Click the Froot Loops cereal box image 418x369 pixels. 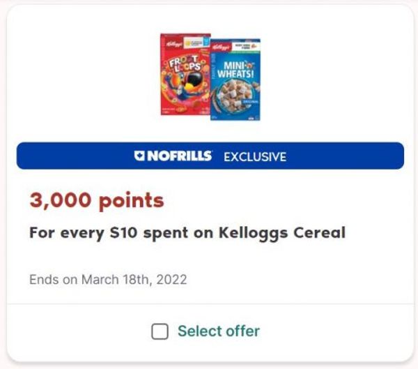[x=185, y=74]
